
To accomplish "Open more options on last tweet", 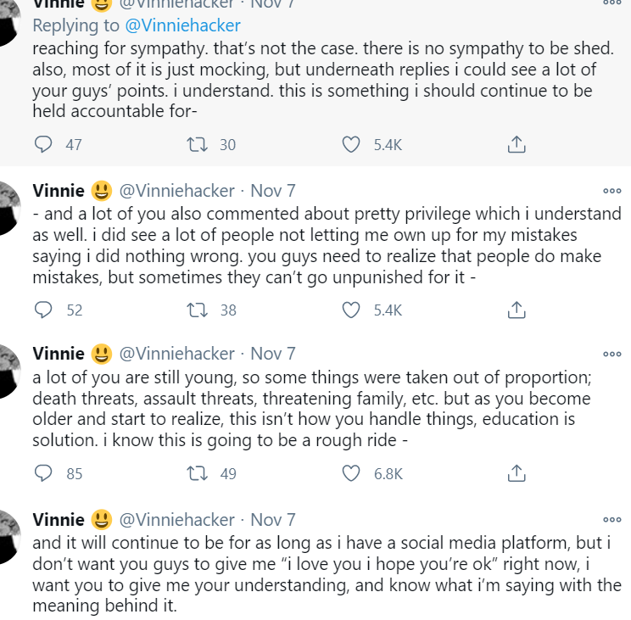I will (612, 520).
